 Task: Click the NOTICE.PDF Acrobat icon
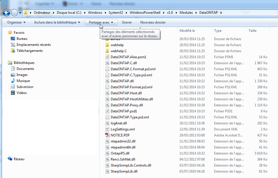pos(107,135)
